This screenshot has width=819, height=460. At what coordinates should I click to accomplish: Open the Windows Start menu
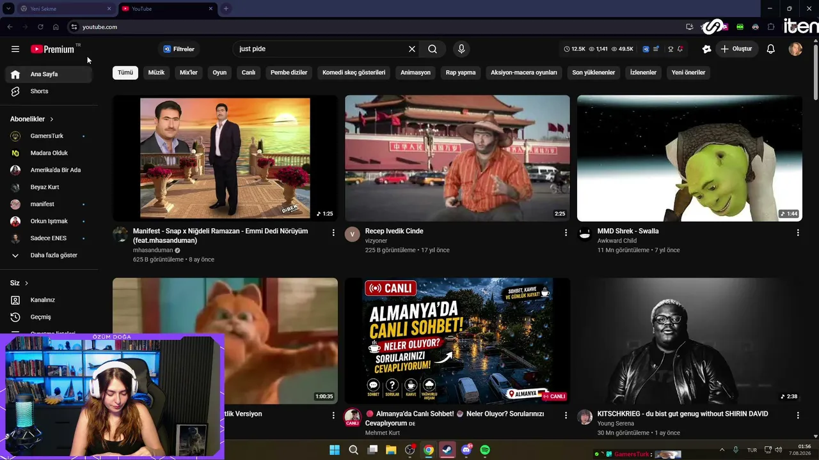335,450
